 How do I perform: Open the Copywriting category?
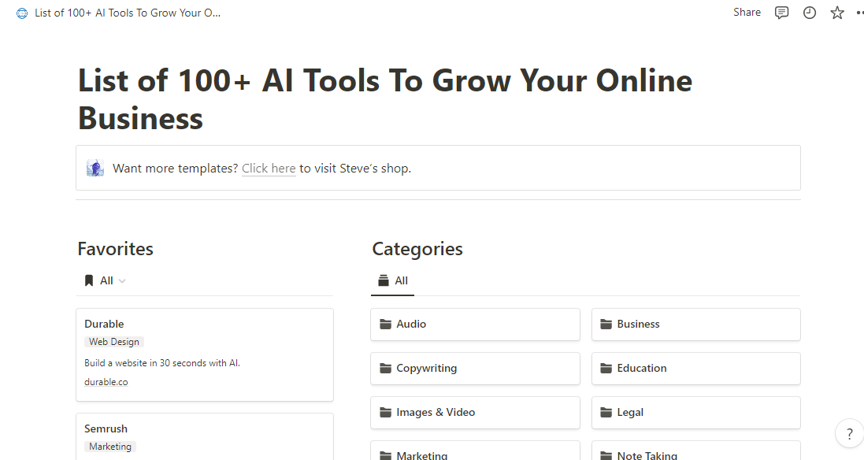point(475,368)
